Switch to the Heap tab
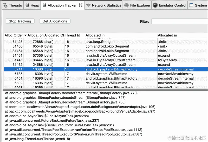Screen dimensions: 208x142 point(32,5)
